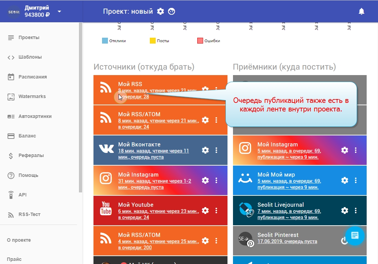378x264 pixels.
Task: Click the face icon beside project title
Action: click(x=171, y=11)
